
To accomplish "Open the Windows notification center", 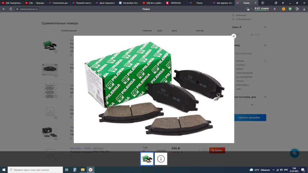I will tap(303, 170).
